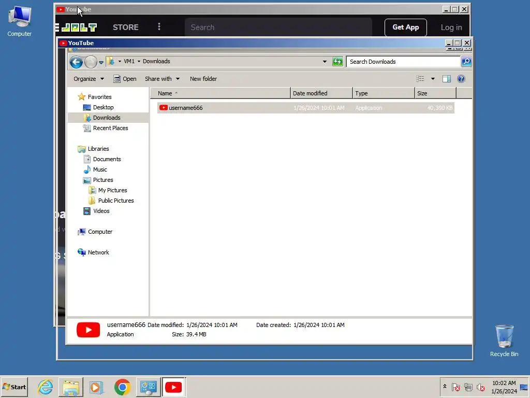Open the Organize menu
The image size is (530, 398).
tap(89, 79)
